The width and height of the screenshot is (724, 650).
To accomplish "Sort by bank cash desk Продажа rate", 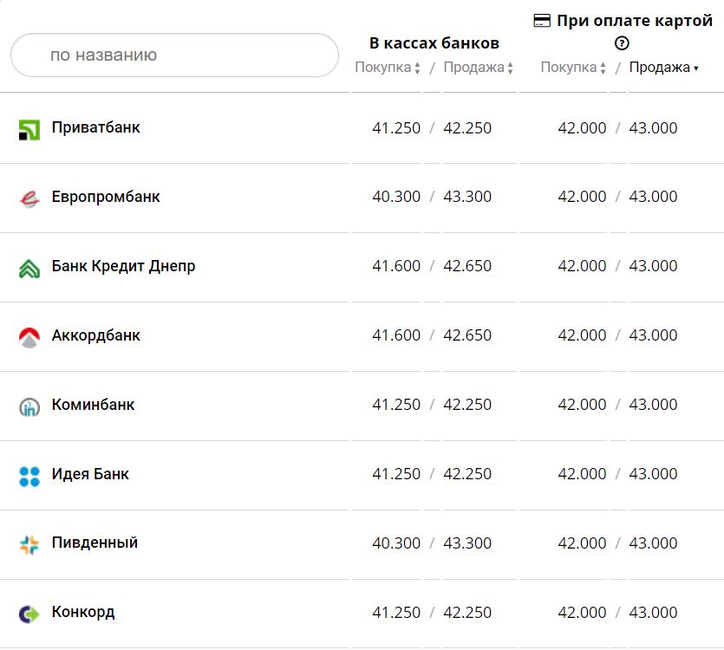I will [478, 68].
